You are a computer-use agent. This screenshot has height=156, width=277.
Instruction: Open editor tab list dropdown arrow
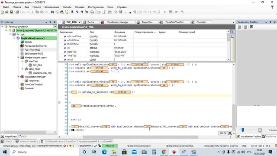[233, 22]
